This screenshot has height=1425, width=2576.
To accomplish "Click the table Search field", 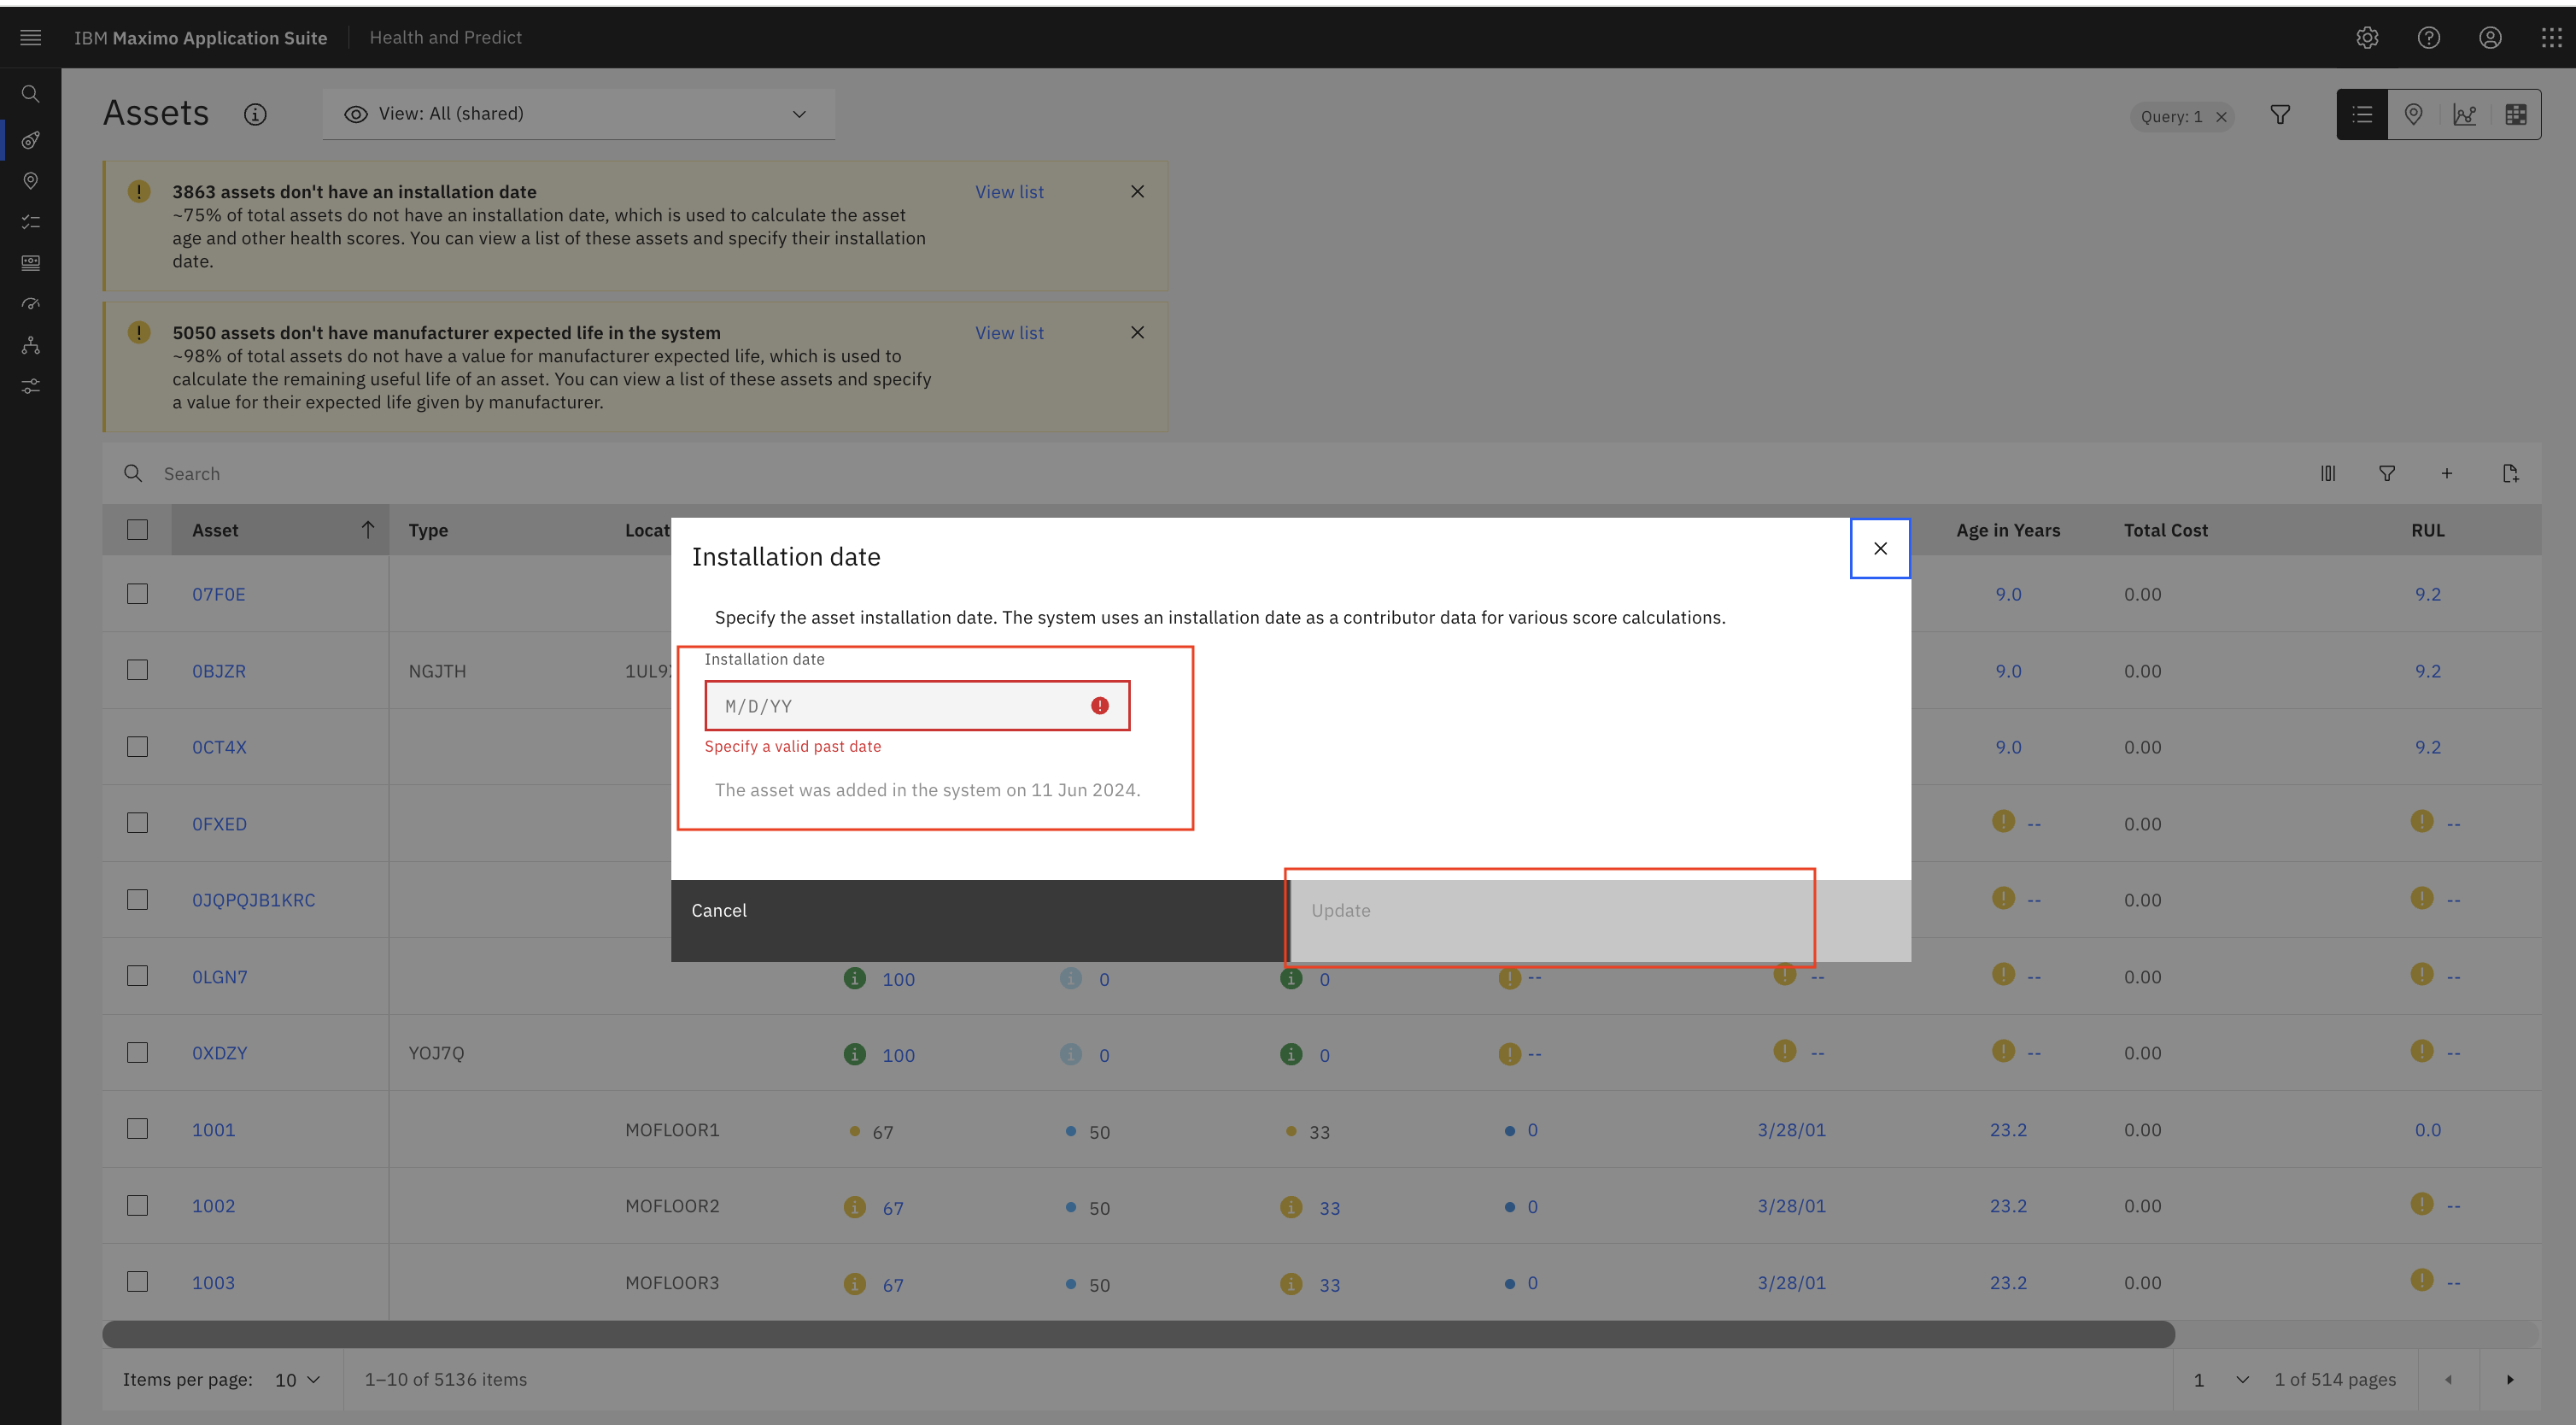I will pyautogui.click(x=1200, y=474).
